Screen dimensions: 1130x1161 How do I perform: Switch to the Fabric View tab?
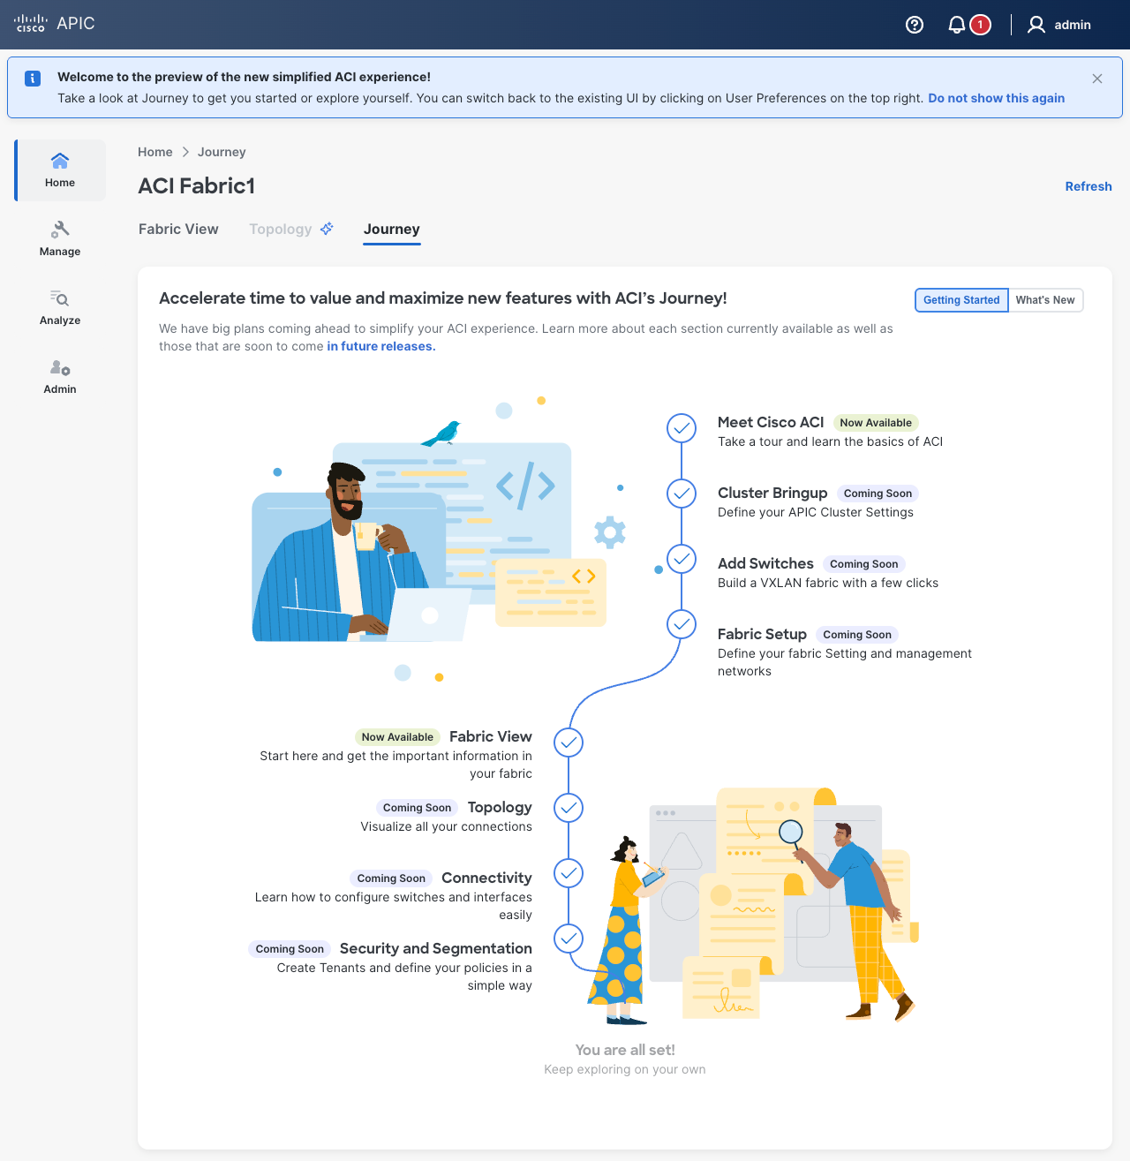click(x=178, y=229)
